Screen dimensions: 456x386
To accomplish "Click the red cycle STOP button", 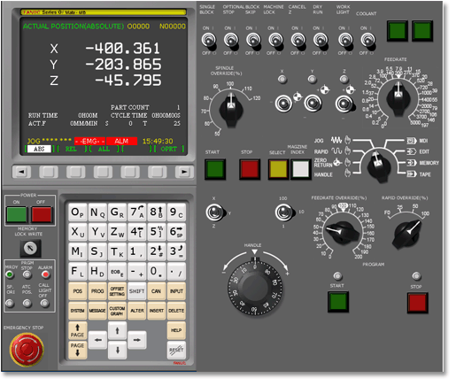I will (250, 169).
